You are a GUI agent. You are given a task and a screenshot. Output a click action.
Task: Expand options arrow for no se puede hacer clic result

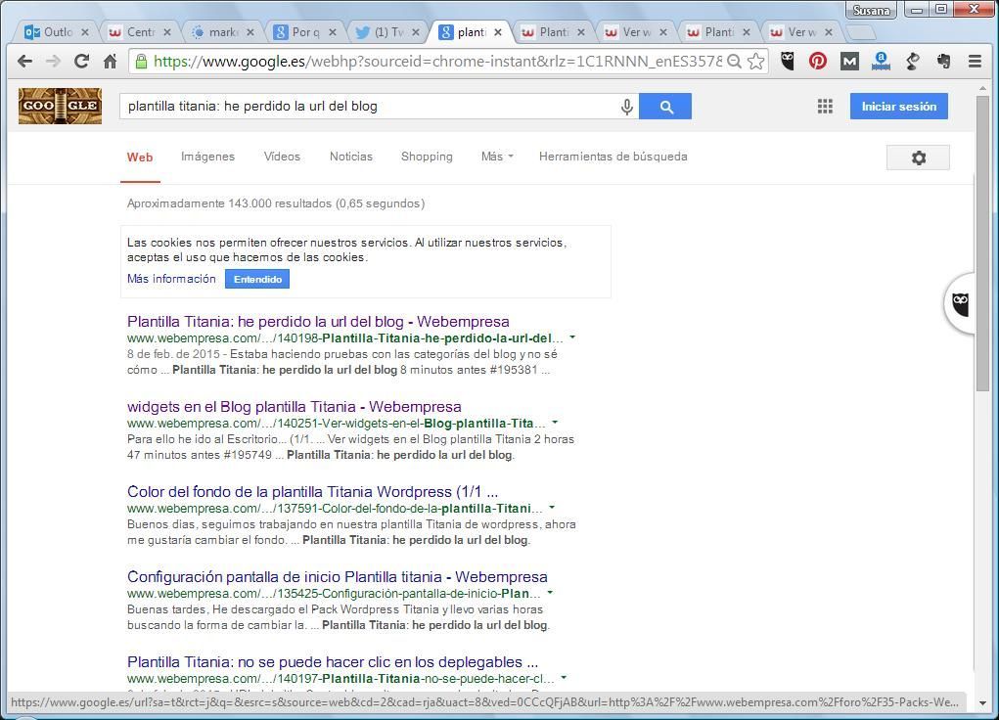point(564,678)
